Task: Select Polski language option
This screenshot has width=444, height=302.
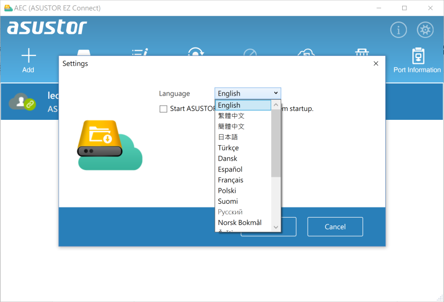Action: coord(243,191)
